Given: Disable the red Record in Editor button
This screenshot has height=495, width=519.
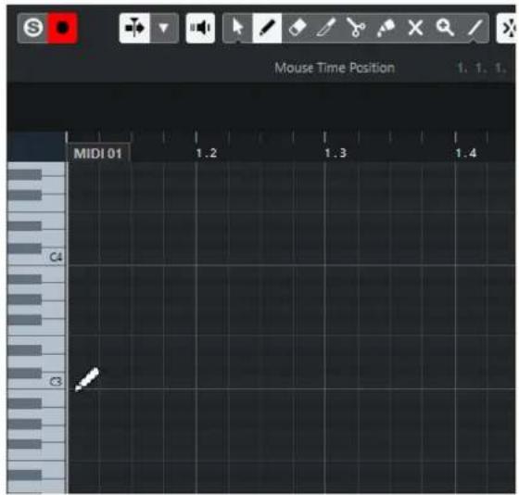Looking at the screenshot, I should (63, 28).
